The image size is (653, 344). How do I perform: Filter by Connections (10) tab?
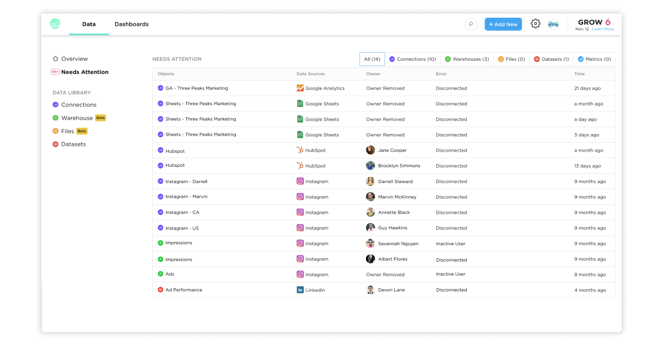pyautogui.click(x=413, y=59)
